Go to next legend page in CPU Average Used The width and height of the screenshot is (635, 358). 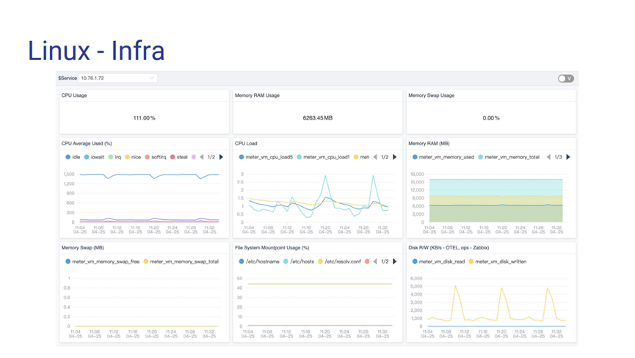point(222,157)
